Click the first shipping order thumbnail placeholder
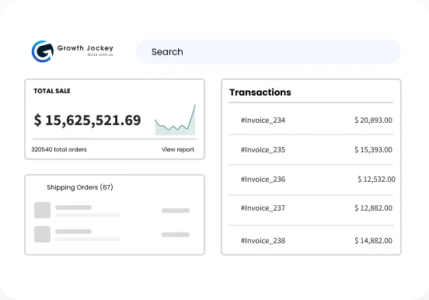The height and width of the screenshot is (300, 429). tap(42, 210)
